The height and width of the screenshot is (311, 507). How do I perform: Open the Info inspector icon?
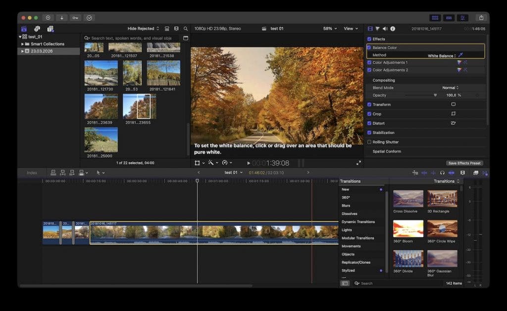click(393, 29)
